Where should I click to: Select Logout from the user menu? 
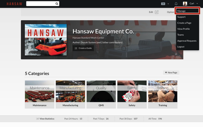(x=181, y=47)
